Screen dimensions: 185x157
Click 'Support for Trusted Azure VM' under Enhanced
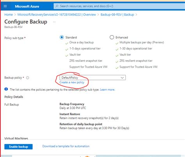139,67
